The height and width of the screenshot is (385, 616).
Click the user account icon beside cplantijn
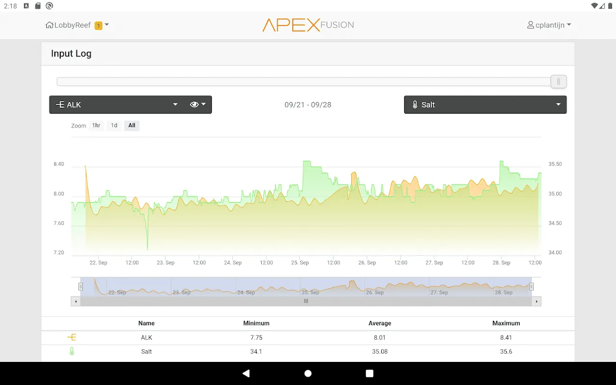click(x=530, y=25)
